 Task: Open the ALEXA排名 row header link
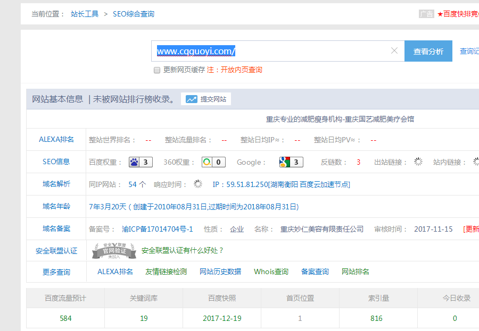[56, 139]
